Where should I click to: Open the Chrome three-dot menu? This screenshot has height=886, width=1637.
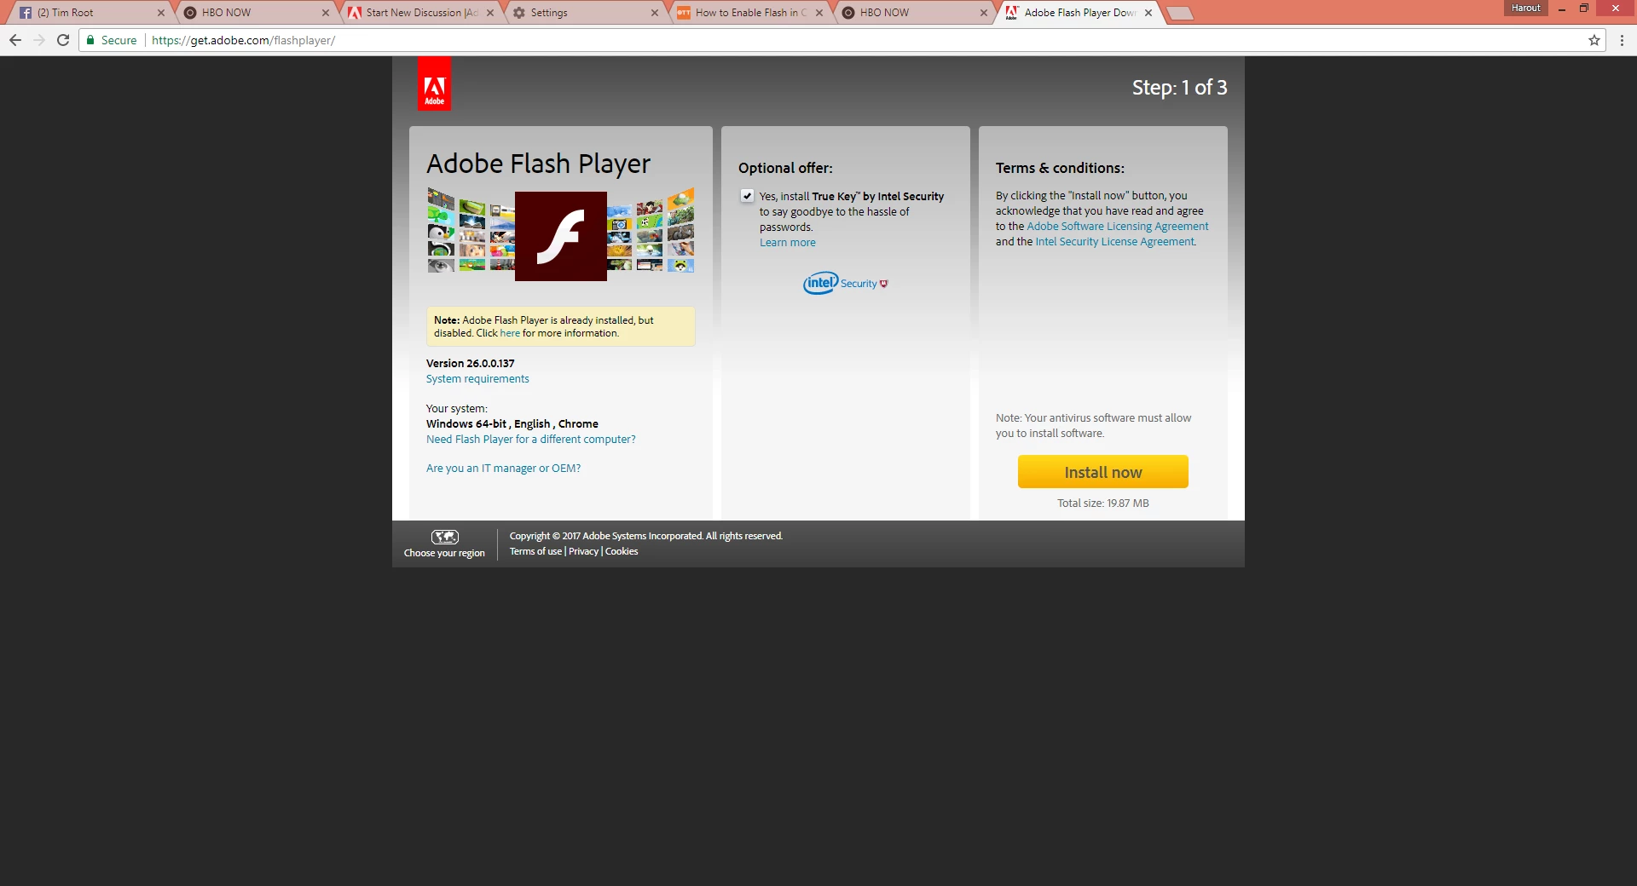[1622, 40]
